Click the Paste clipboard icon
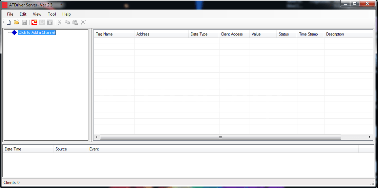 75,22
